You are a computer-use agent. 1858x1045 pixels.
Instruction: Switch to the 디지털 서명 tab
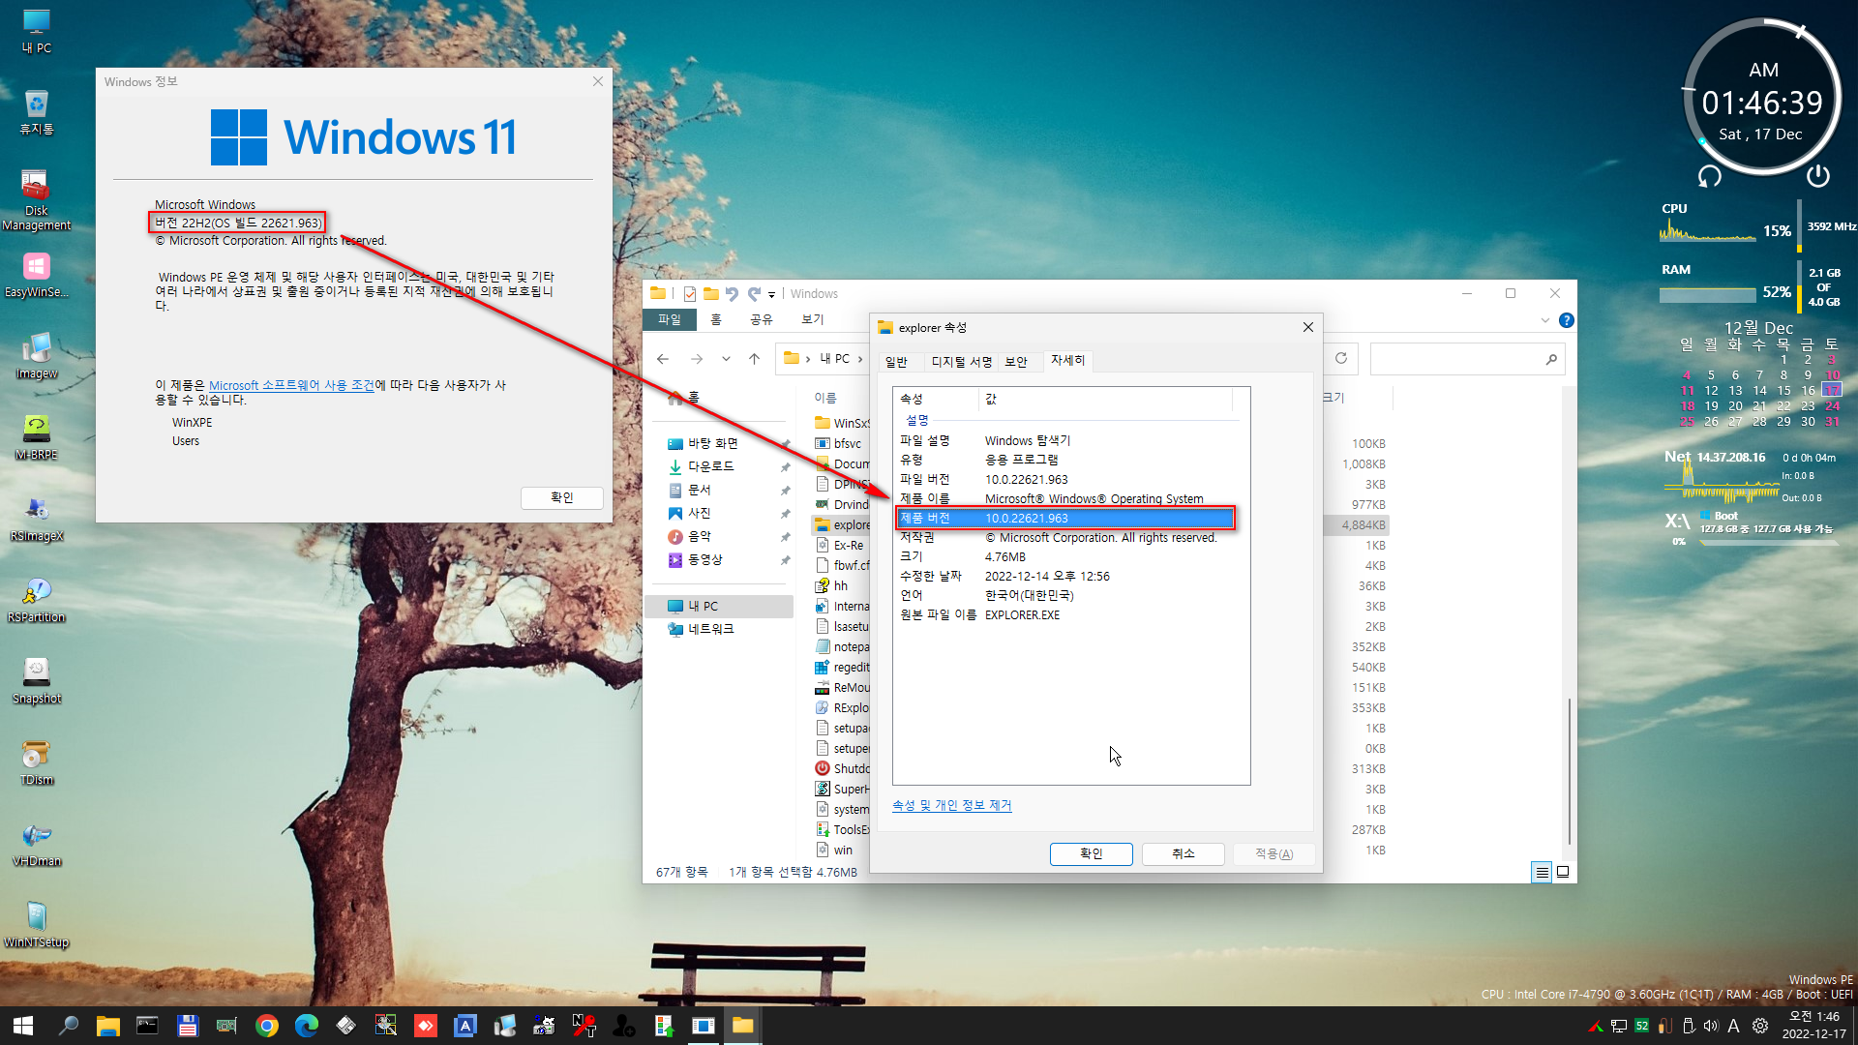(962, 362)
